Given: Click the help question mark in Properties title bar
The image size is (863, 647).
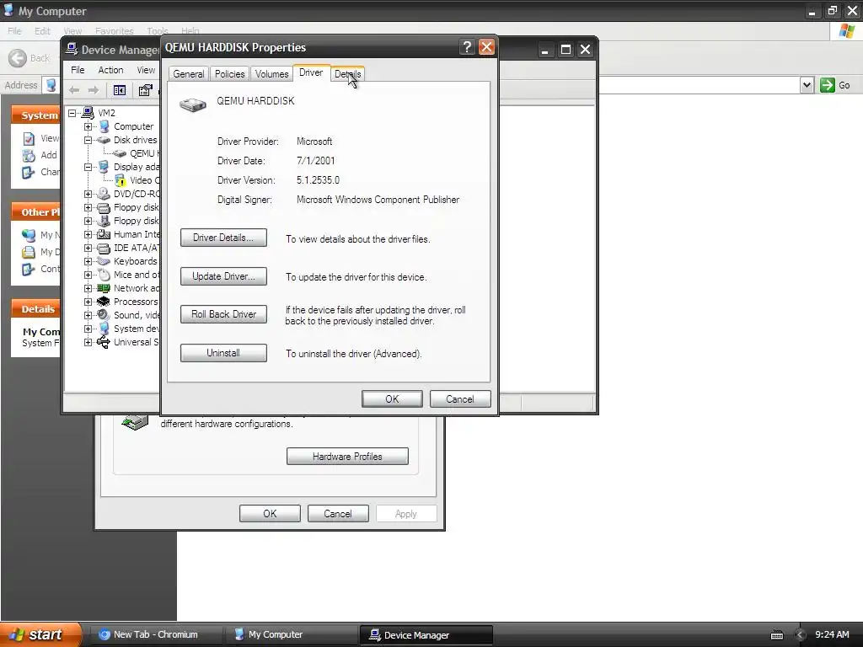Looking at the screenshot, I should tap(467, 47).
